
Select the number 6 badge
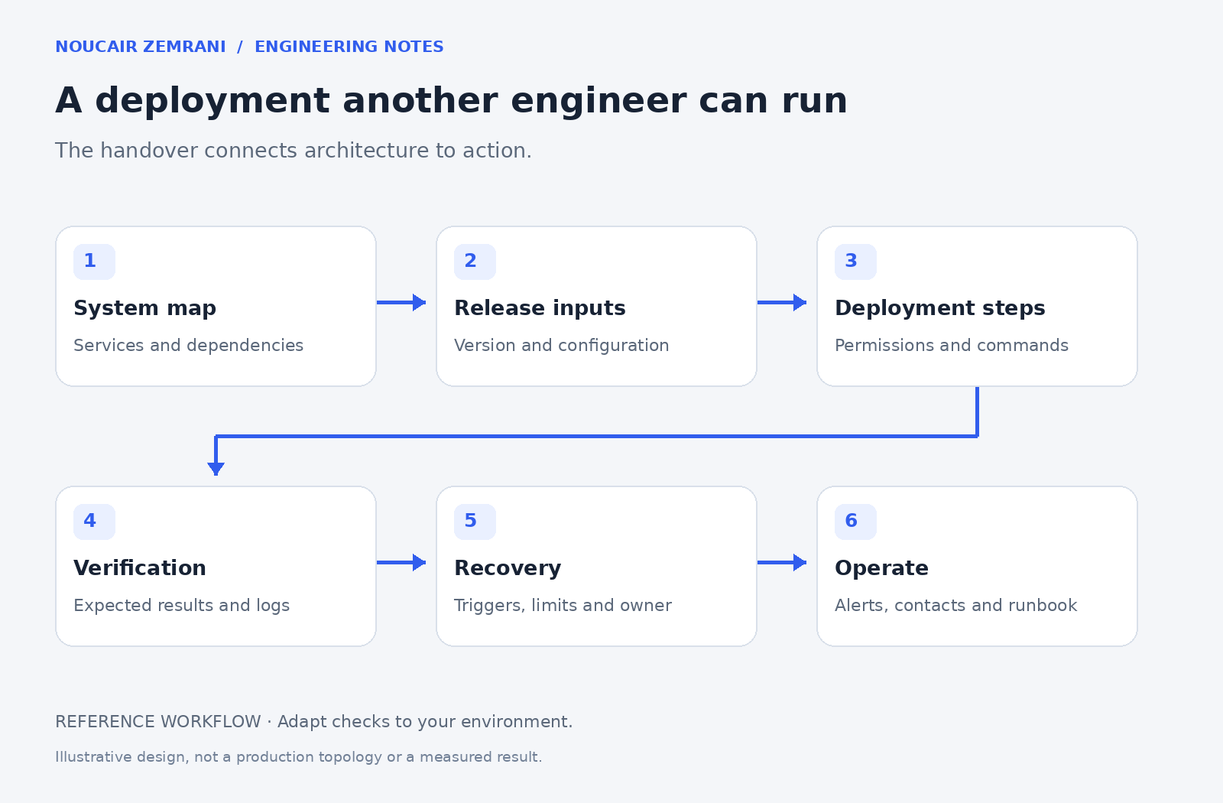(x=855, y=522)
